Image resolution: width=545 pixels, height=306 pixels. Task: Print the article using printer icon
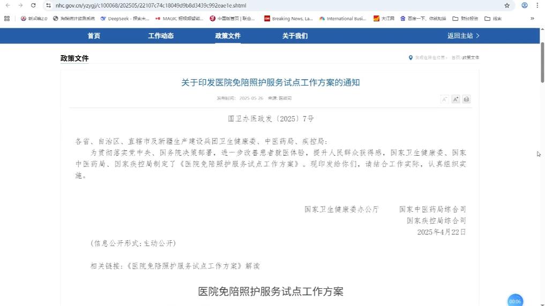(466, 100)
